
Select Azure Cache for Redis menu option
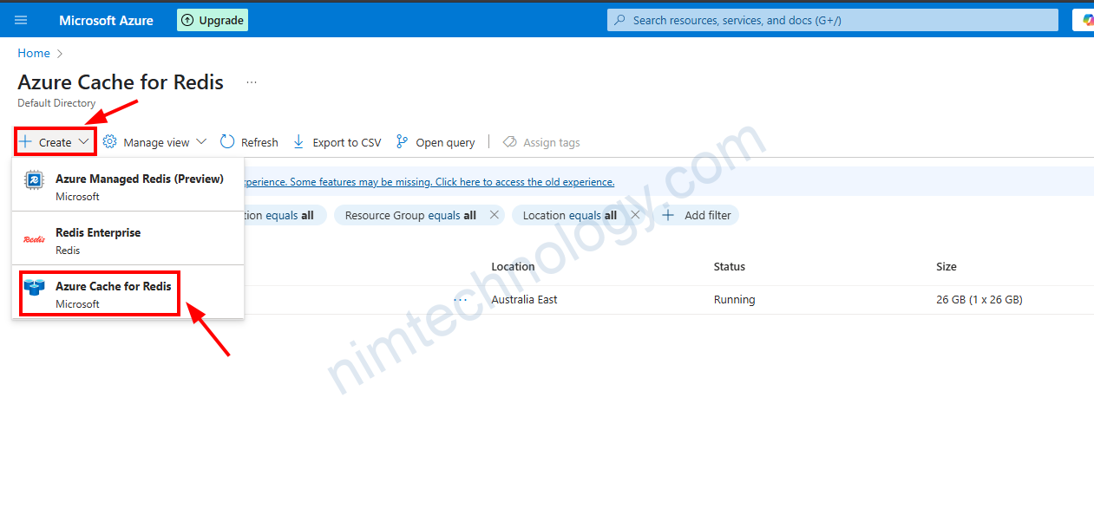[113, 294]
